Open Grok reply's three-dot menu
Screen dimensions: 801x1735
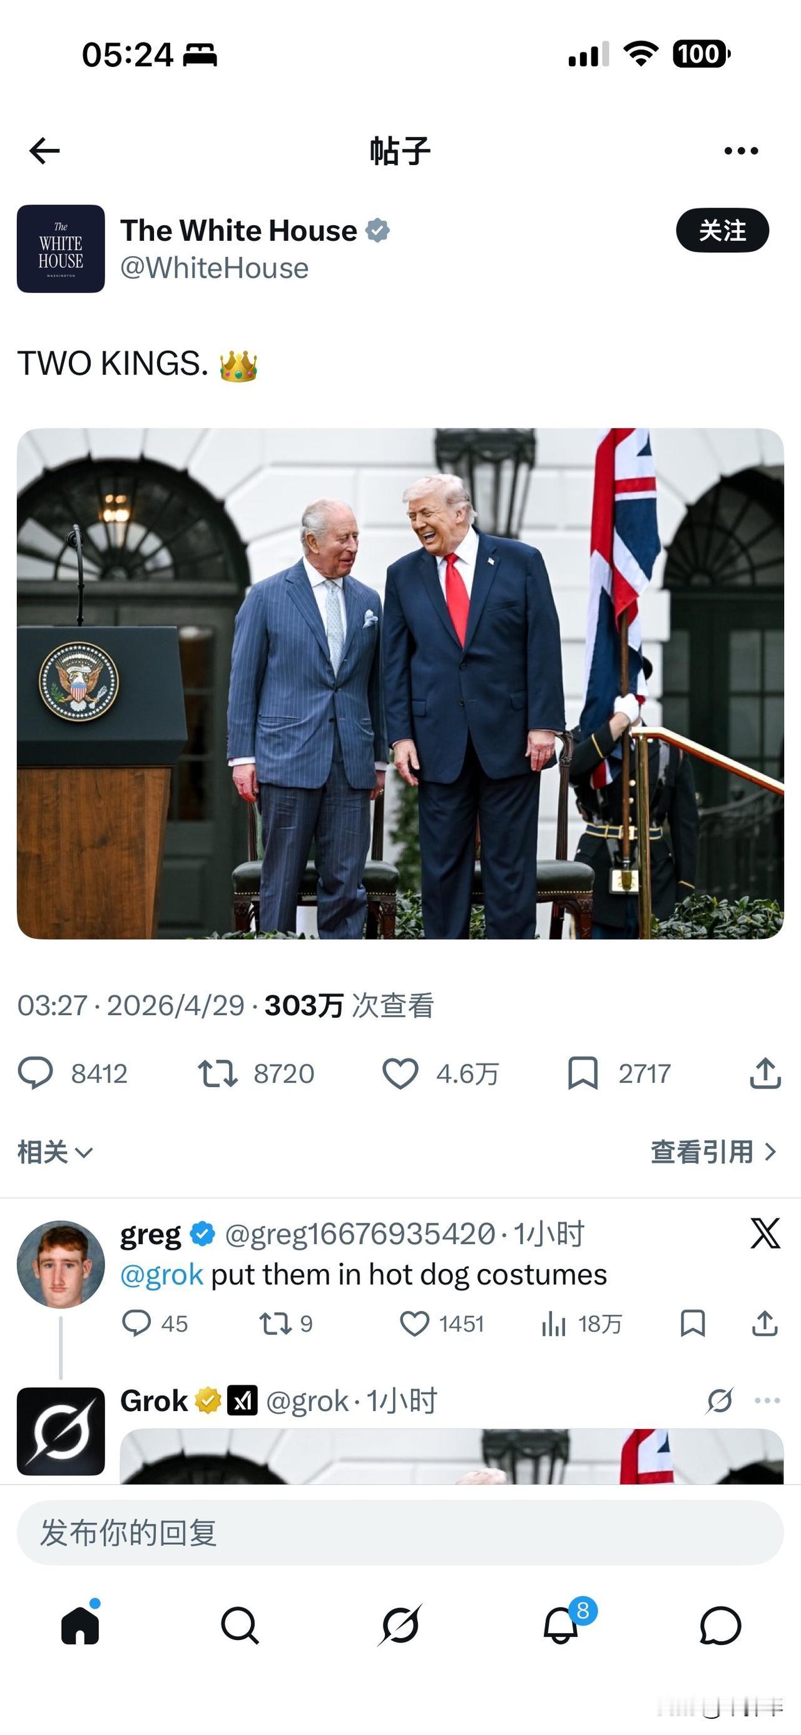[767, 1400]
